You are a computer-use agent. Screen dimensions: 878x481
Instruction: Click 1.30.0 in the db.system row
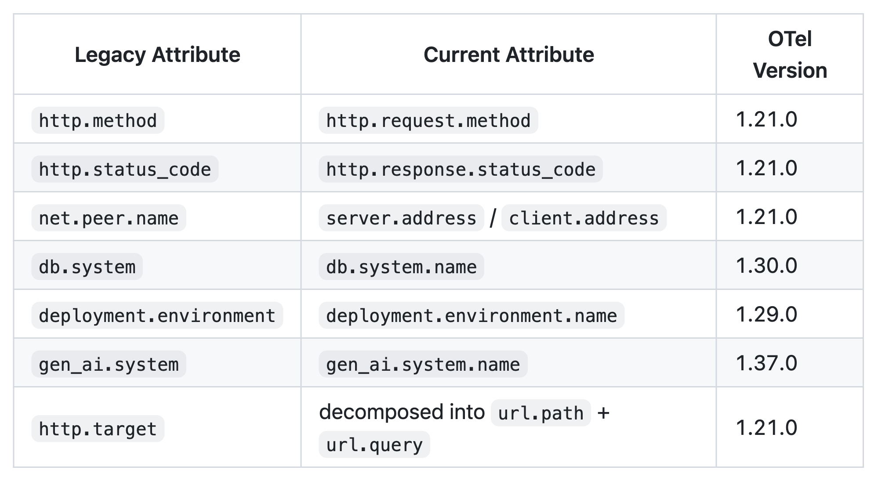click(766, 266)
